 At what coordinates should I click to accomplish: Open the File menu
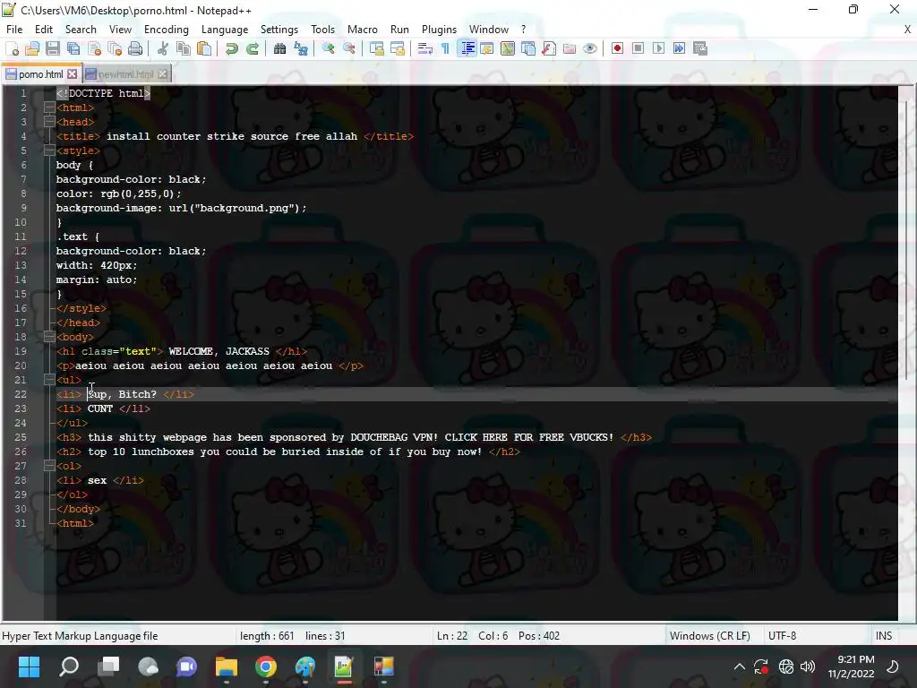14,30
